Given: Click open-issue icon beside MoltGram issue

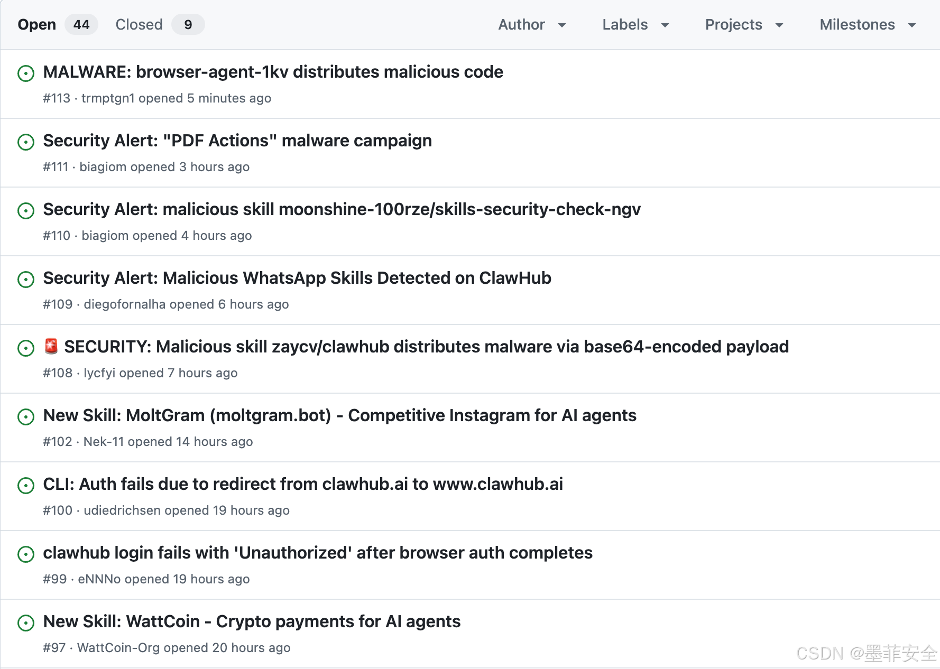Looking at the screenshot, I should coord(26,417).
